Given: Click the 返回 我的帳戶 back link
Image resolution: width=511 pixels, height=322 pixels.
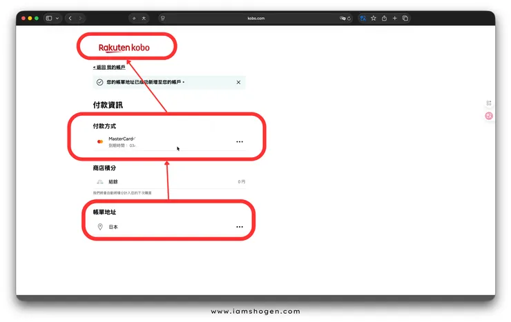Looking at the screenshot, I should pyautogui.click(x=109, y=68).
